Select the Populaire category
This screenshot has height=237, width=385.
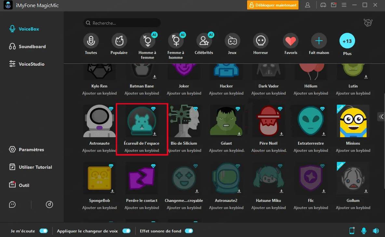(x=119, y=44)
